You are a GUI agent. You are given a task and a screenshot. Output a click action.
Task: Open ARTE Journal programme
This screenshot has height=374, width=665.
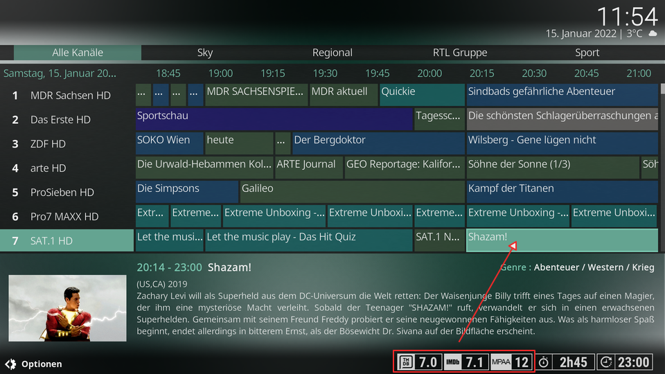point(309,168)
